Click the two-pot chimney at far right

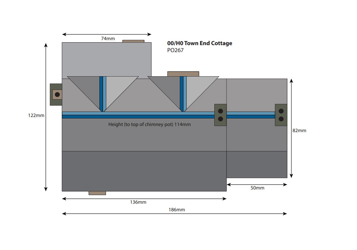[x=281, y=115]
